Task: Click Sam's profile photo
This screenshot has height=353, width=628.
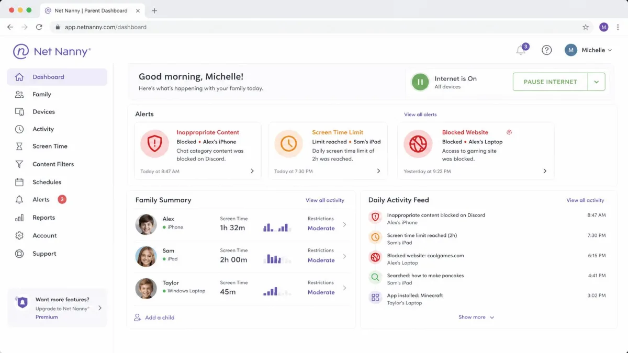Action: pyautogui.click(x=146, y=256)
